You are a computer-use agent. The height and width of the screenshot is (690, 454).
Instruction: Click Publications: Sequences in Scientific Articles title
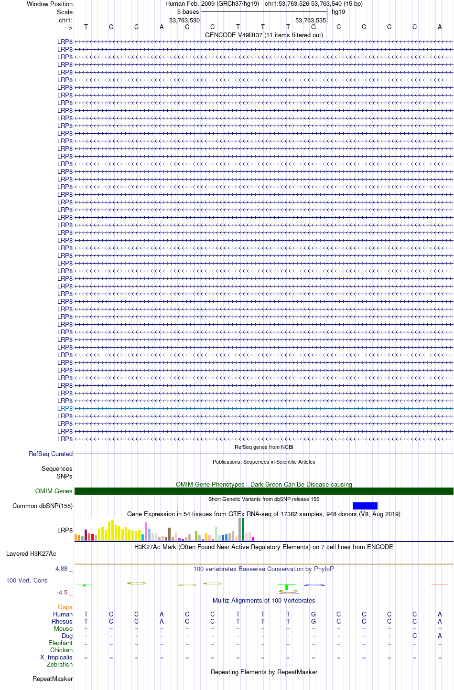[x=264, y=462]
